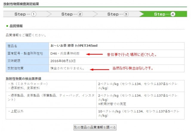
Task: Click the ※飲用状態での測定 note
Action: tap(112, 104)
